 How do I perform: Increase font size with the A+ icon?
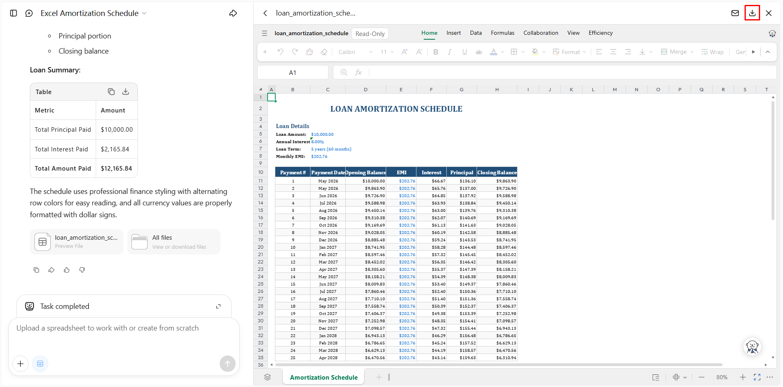[405, 52]
